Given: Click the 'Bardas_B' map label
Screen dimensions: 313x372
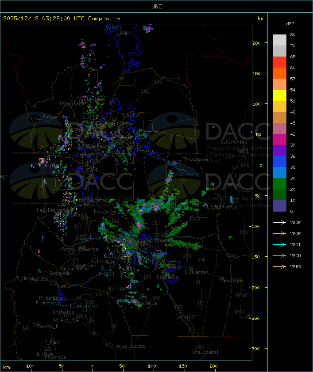Looking at the screenshot, I should click(x=47, y=326).
